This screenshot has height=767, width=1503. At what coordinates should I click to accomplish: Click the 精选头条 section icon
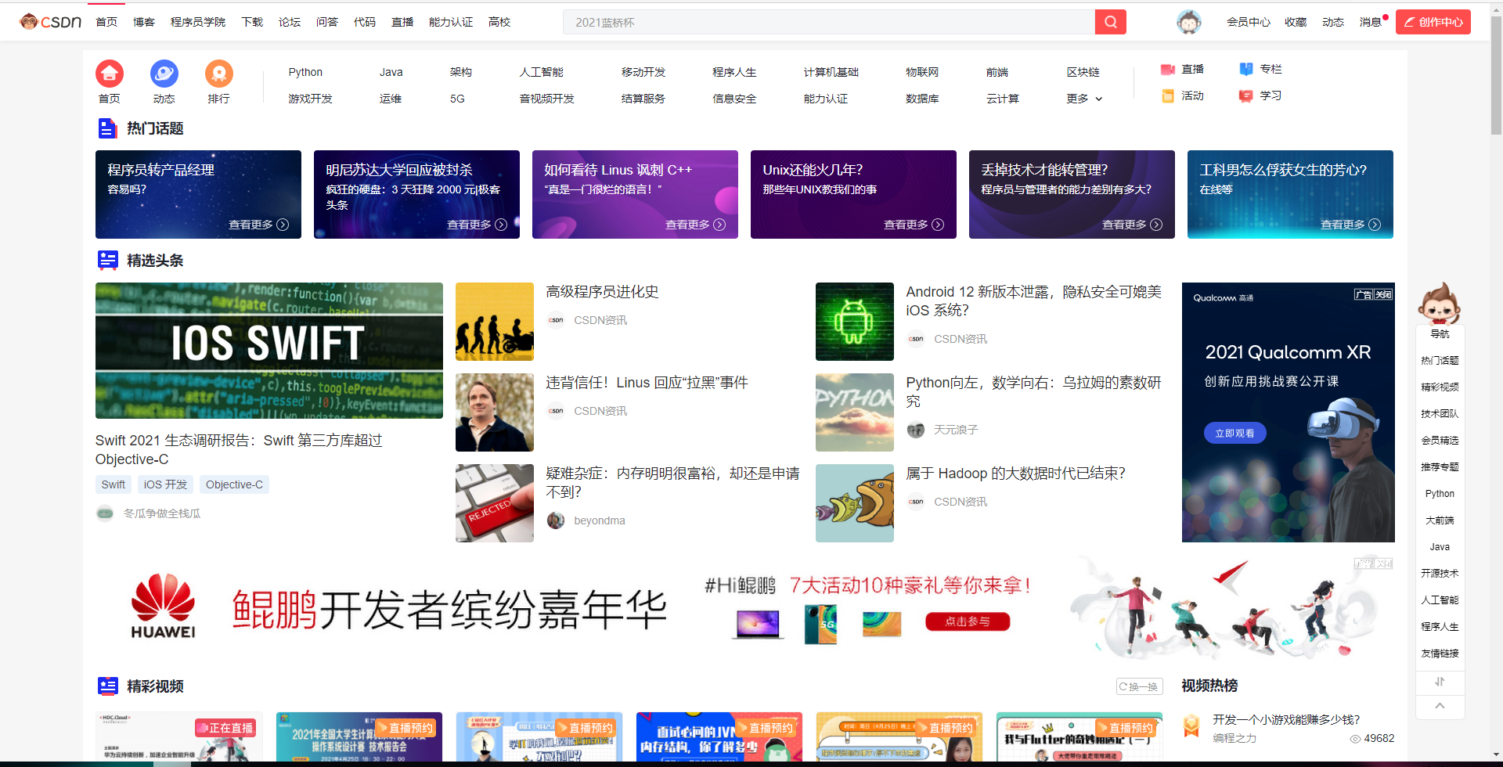[x=107, y=260]
